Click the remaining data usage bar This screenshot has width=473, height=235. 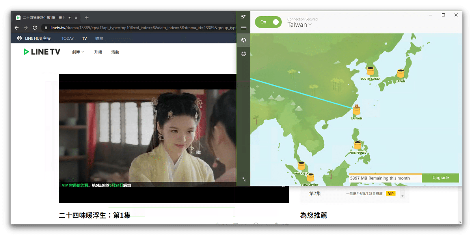pyautogui.click(x=385, y=178)
